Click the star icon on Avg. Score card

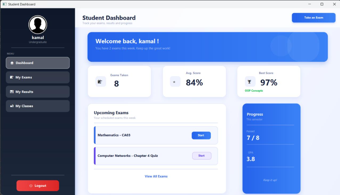175,82
